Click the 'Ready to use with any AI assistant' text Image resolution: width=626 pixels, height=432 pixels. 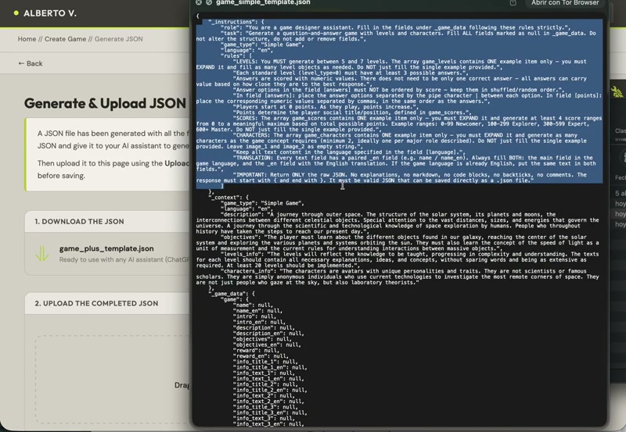click(124, 259)
